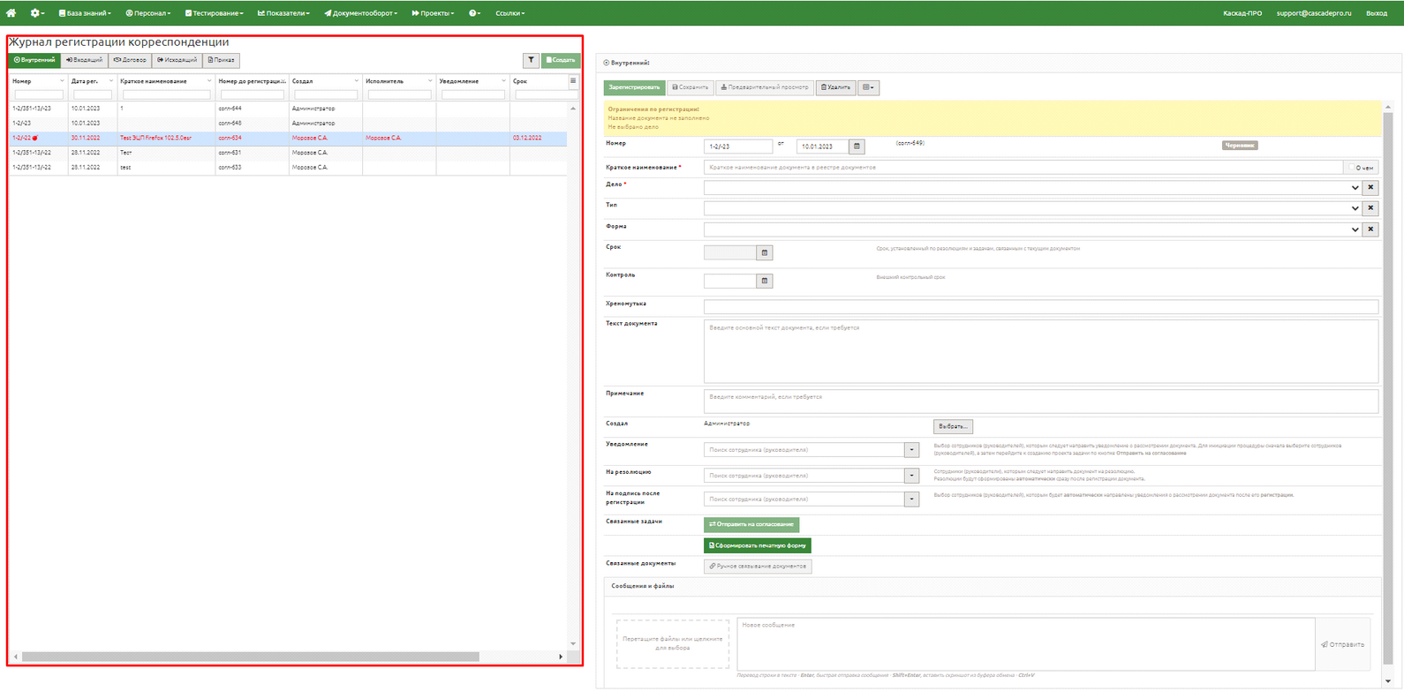Focus the Новое сообщение text box
The height and width of the screenshot is (691, 1404).
point(1026,644)
